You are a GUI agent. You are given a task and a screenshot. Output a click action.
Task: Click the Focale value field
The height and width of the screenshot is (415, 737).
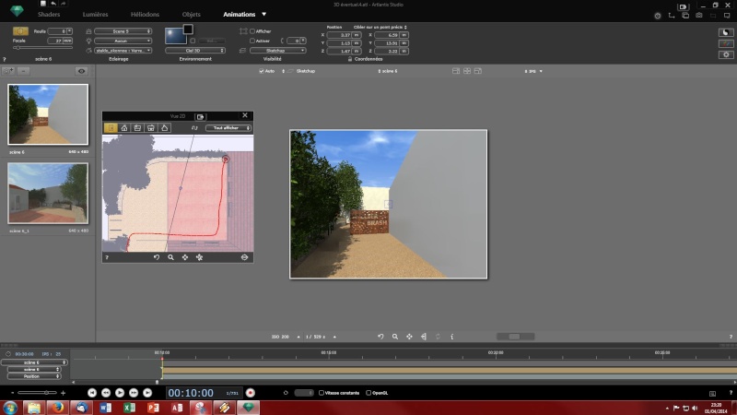point(55,41)
